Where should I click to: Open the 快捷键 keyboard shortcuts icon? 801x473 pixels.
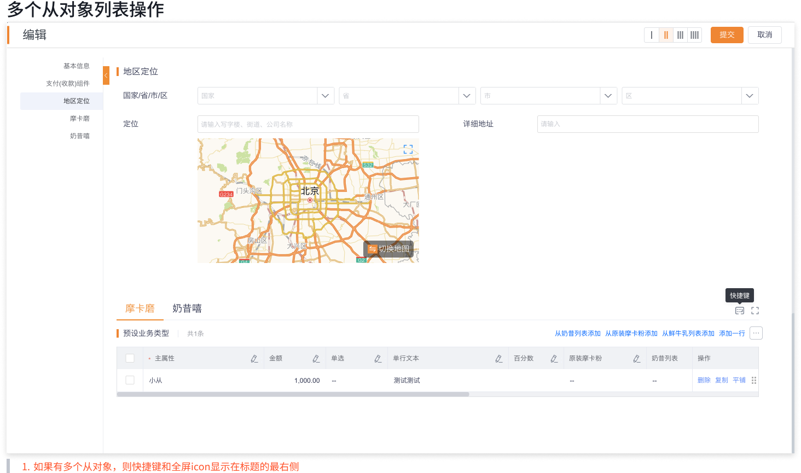click(740, 310)
